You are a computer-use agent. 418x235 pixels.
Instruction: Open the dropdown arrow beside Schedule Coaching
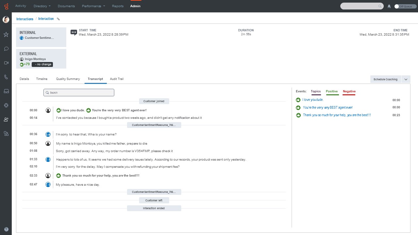pyautogui.click(x=406, y=79)
